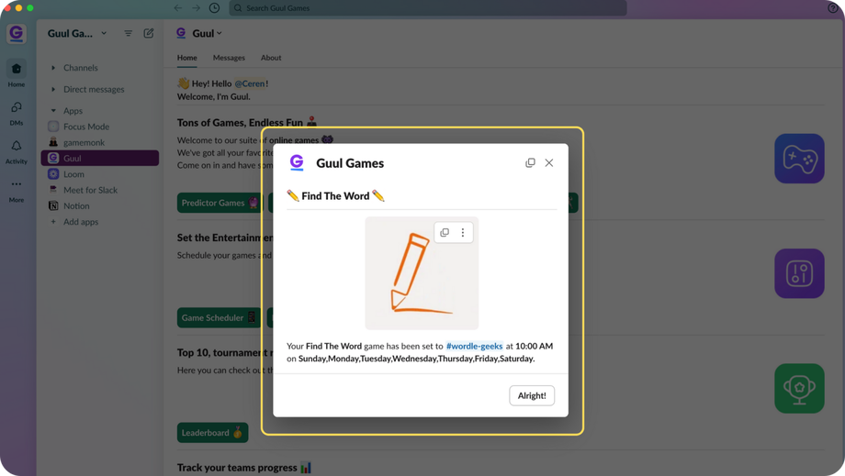Click the green trophy icon tile
845x476 pixels.
coord(799,388)
